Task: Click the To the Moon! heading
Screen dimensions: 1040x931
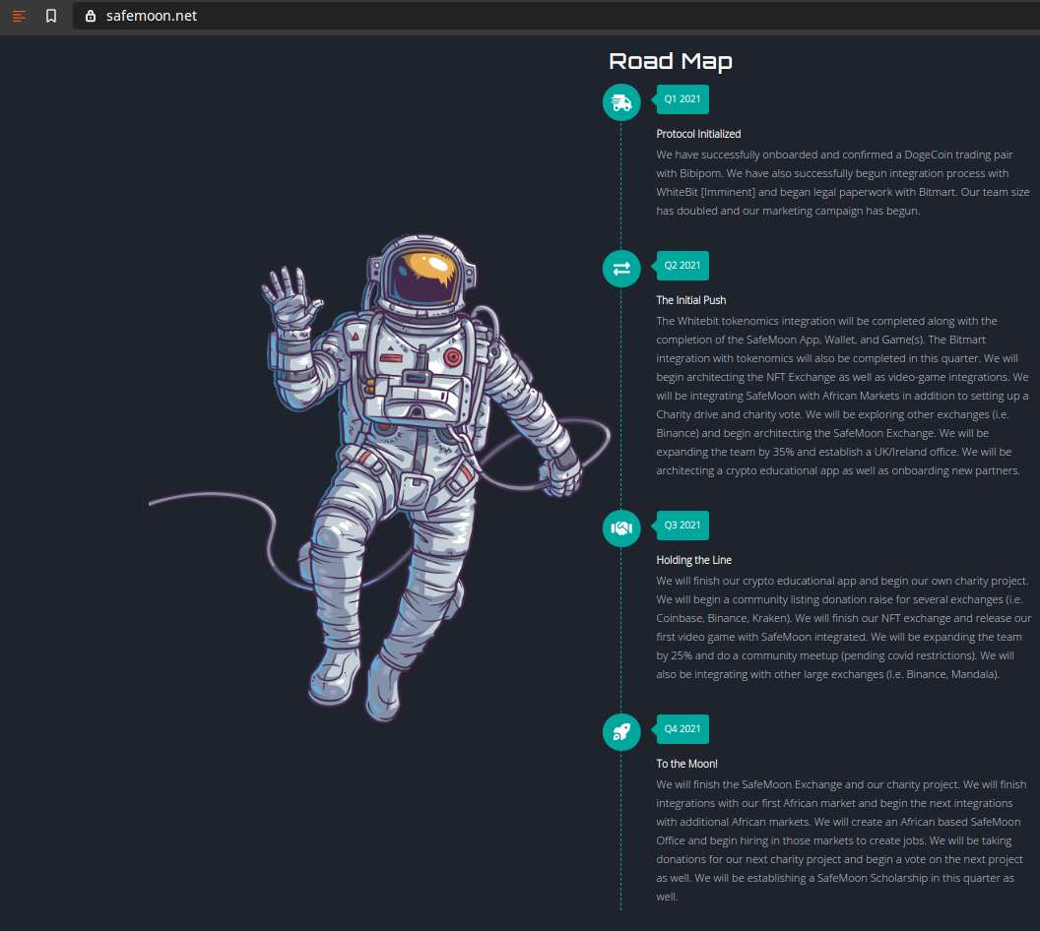Action: [686, 764]
